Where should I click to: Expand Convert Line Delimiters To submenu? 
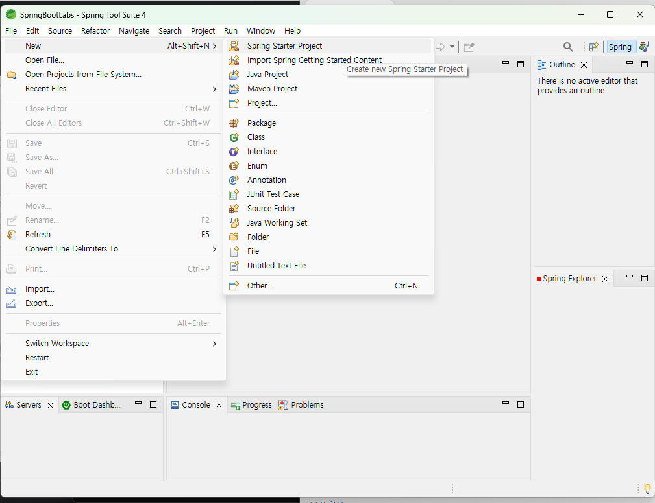tap(214, 249)
